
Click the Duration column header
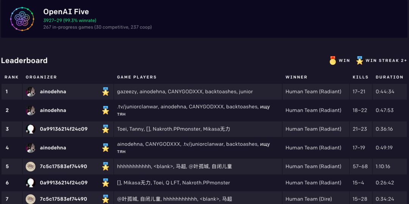point(389,77)
